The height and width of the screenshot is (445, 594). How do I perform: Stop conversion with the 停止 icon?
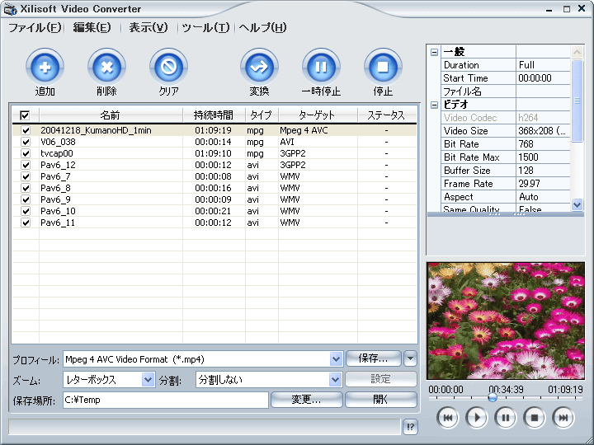click(x=383, y=67)
